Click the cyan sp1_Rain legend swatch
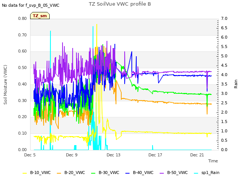This screenshot has width=241, height=180. [196, 173]
